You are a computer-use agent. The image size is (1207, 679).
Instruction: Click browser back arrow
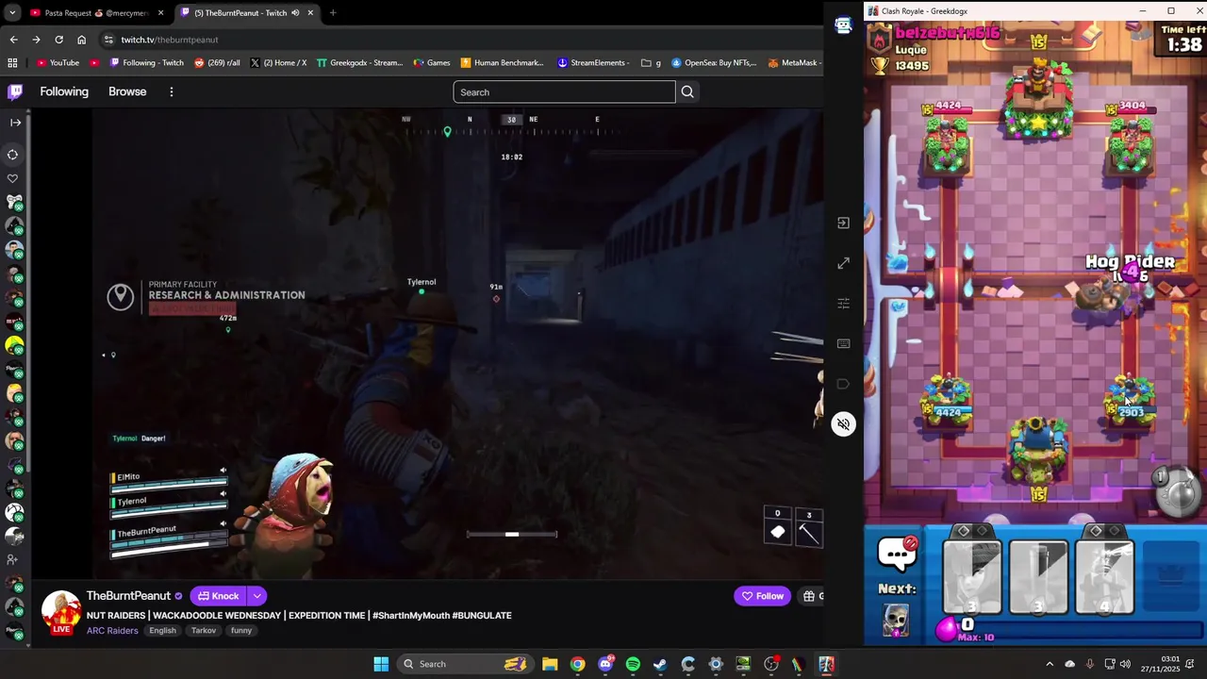[14, 40]
